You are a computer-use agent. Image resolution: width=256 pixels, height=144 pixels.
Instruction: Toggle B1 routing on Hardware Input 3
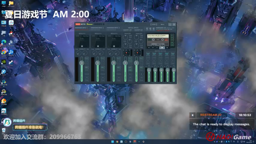(x=119, y=67)
